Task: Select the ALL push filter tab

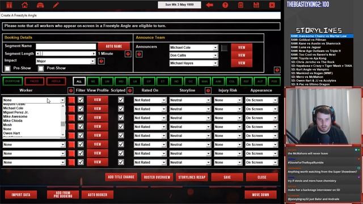Action: [79, 81]
